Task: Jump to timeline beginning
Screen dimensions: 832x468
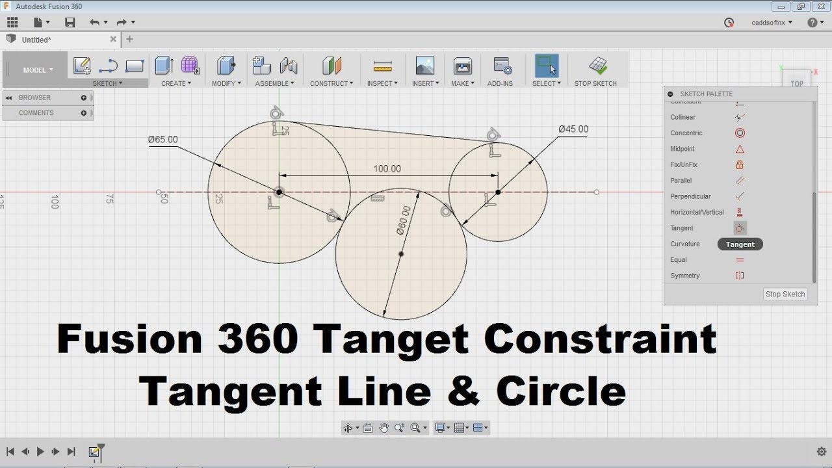Action: 10,451
